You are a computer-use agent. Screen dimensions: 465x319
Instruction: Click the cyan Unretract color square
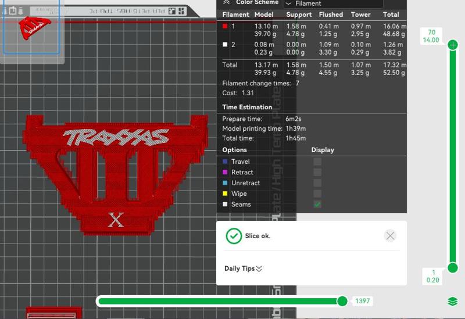pyautogui.click(x=225, y=183)
